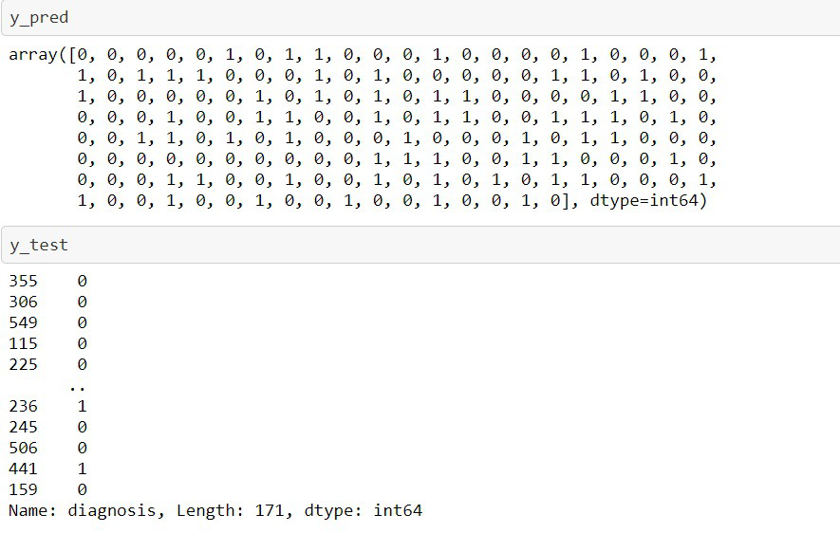Select index 159 in y_test output
The image size is (840, 533).
(x=23, y=489)
